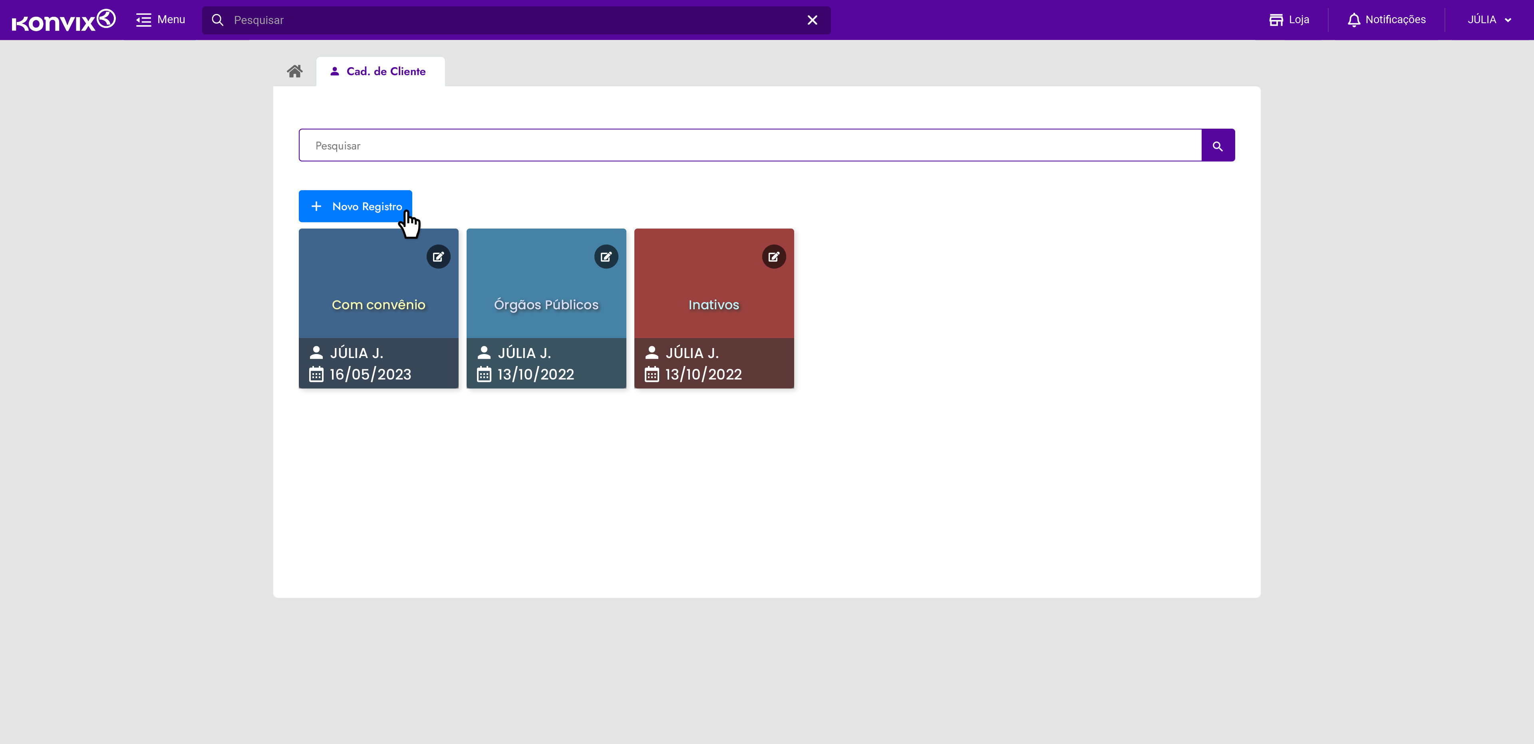The height and width of the screenshot is (744, 1534).
Task: Open the red Inativos card
Action: (713, 304)
